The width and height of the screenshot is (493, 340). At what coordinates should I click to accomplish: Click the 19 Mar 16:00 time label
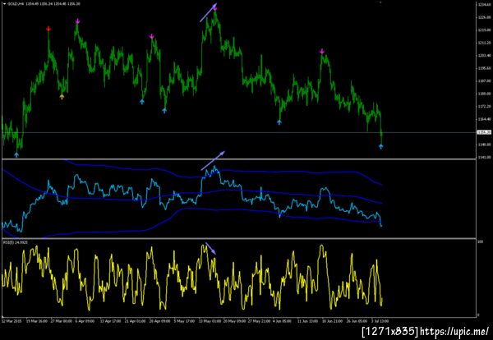click(x=37, y=321)
